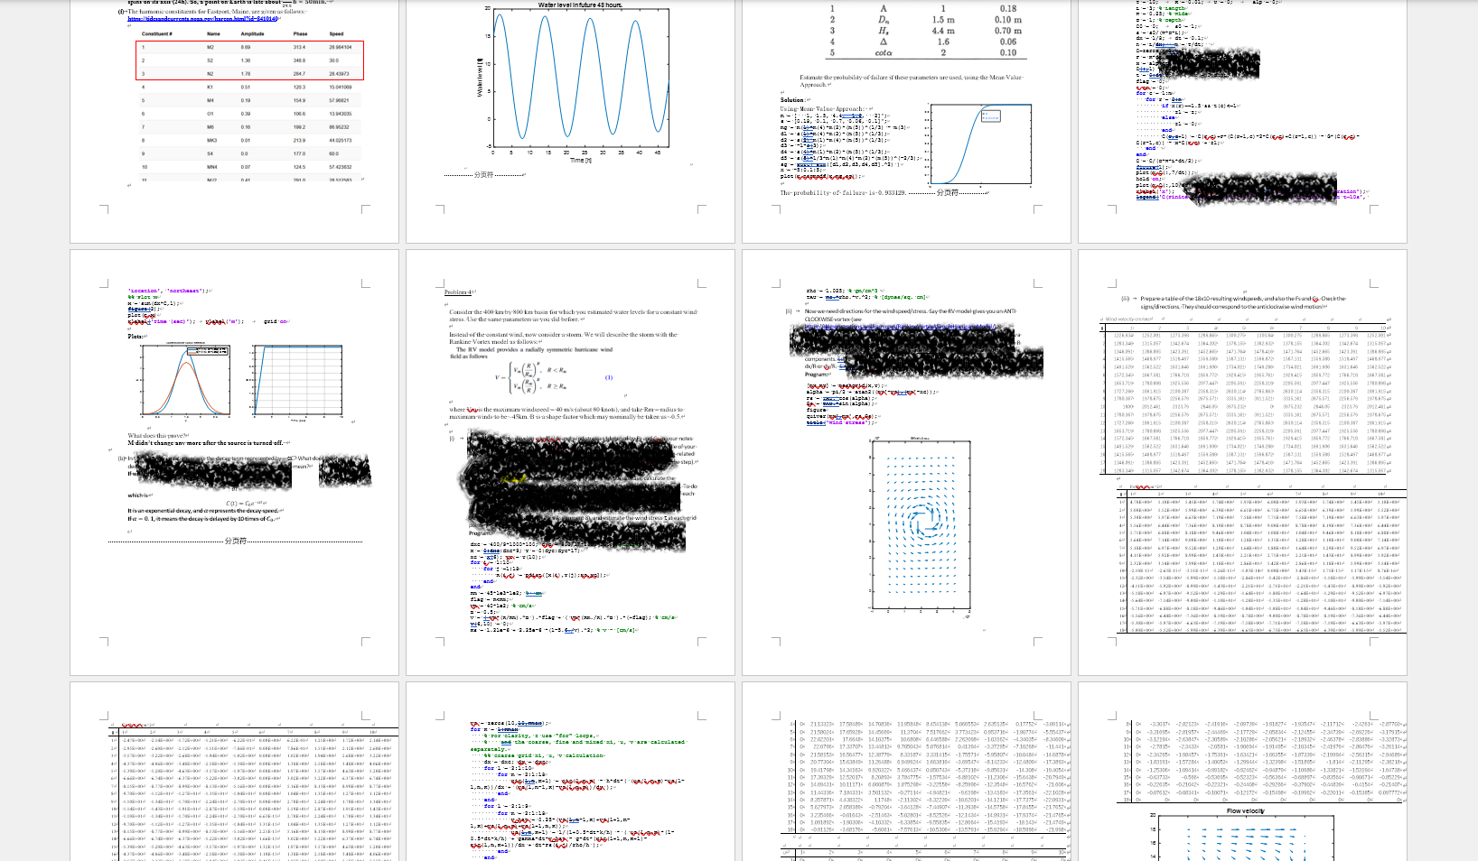Click the "Flow velocity" plot title

pyautogui.click(x=1246, y=811)
